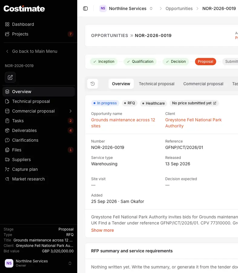Image resolution: width=238 pixels, height=273 pixels.
Task: Select the Overview layers icon in sidebar
Action: (7, 92)
